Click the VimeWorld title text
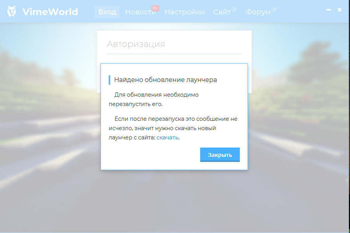 pos(50,12)
